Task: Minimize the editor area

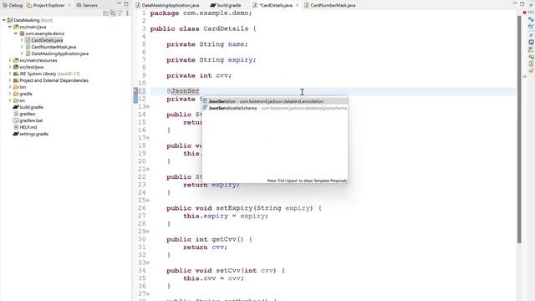Action: coord(515,3)
